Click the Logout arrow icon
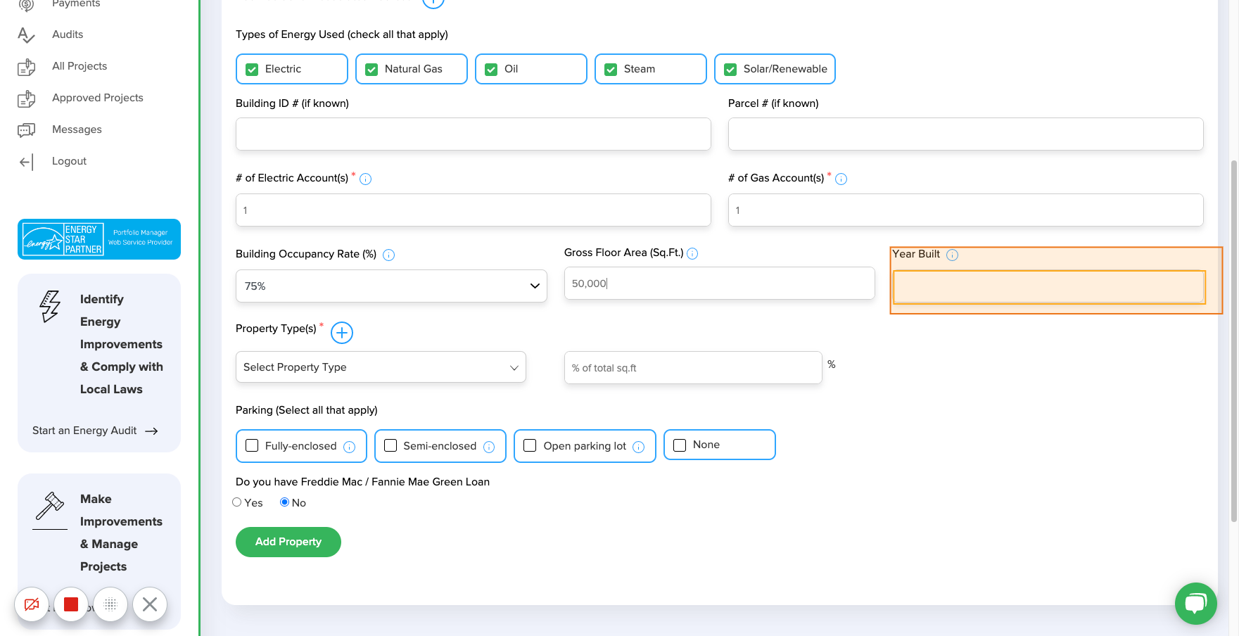The width and height of the screenshot is (1239, 636). [26, 163]
